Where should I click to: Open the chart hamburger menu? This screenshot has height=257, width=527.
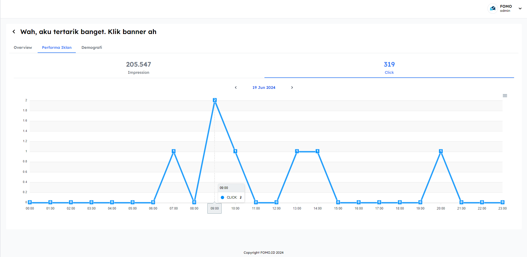click(x=505, y=96)
